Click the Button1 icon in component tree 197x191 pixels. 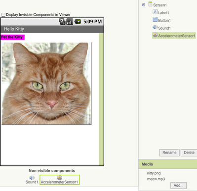[x=155, y=20]
